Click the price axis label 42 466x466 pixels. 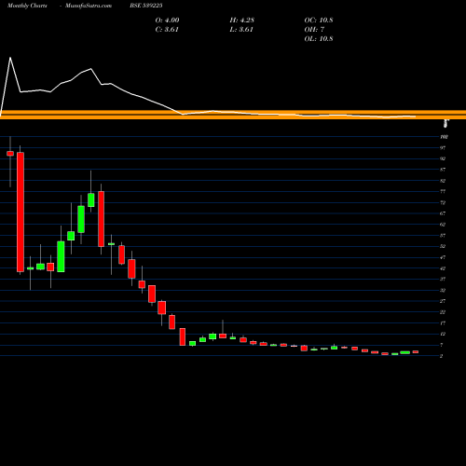tap(443, 268)
